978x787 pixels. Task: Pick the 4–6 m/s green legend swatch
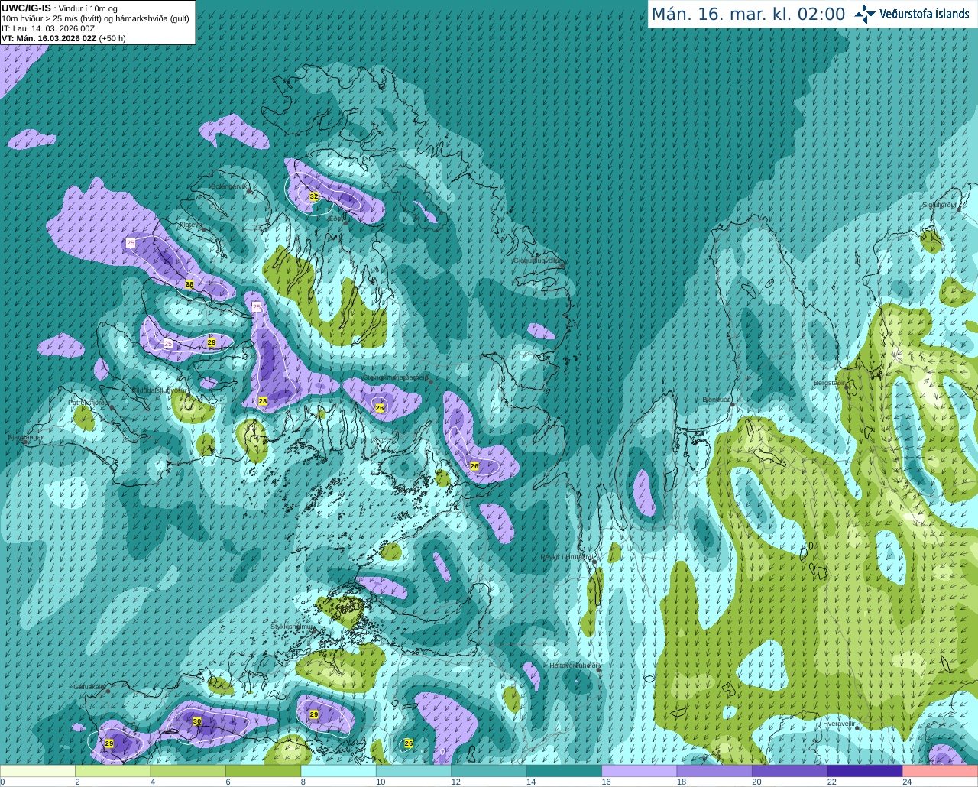tap(188, 771)
